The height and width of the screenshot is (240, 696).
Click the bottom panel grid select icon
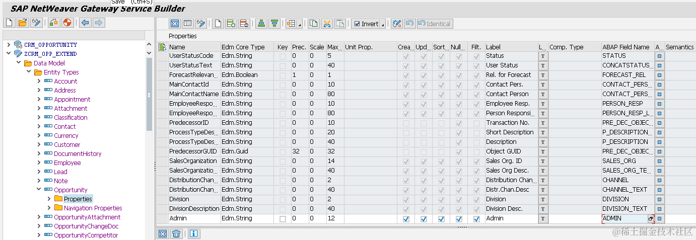[x=163, y=233]
